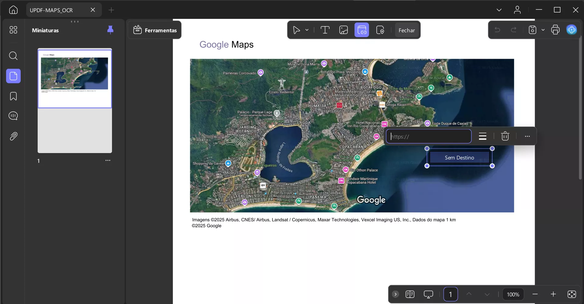Screen dimensions: 584x304
Task: Open a new tab with plus
Action: (x=111, y=10)
